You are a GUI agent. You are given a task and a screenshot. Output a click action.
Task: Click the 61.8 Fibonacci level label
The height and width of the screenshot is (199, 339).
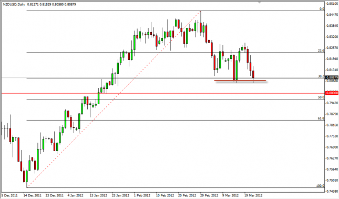pyautogui.click(x=321, y=118)
